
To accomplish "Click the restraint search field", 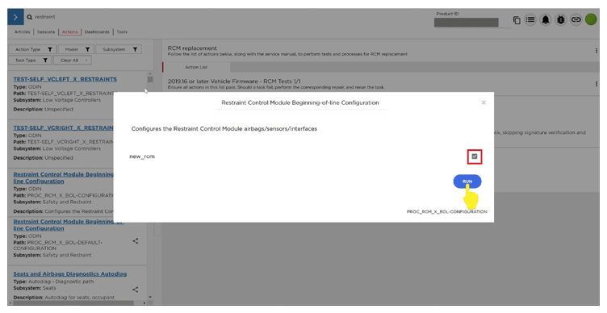I will [x=45, y=17].
